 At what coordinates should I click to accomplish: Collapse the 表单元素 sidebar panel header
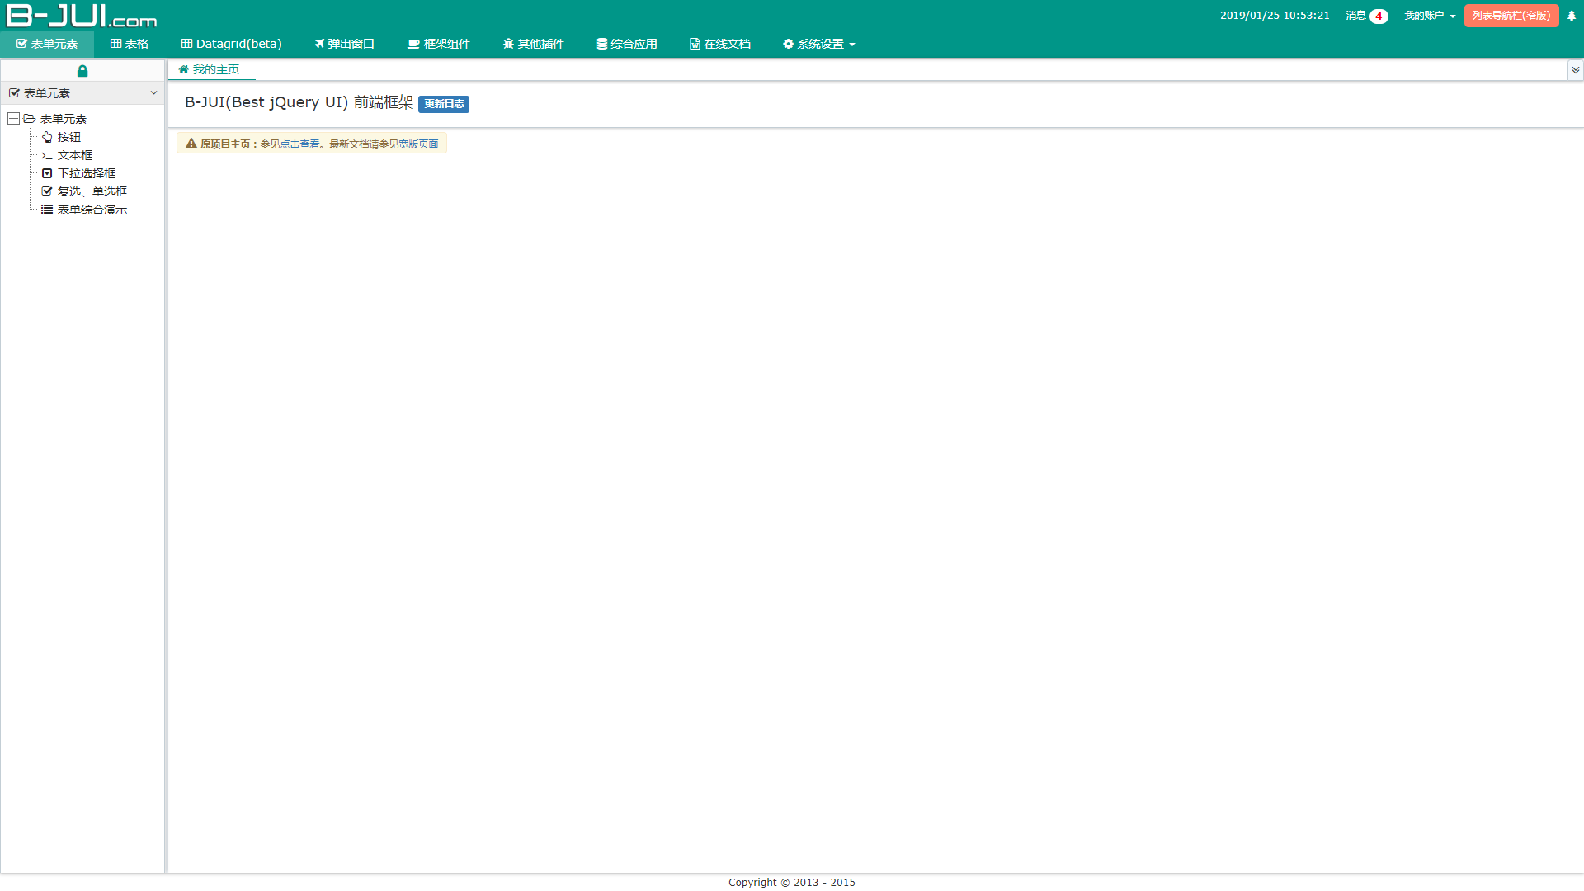point(153,93)
